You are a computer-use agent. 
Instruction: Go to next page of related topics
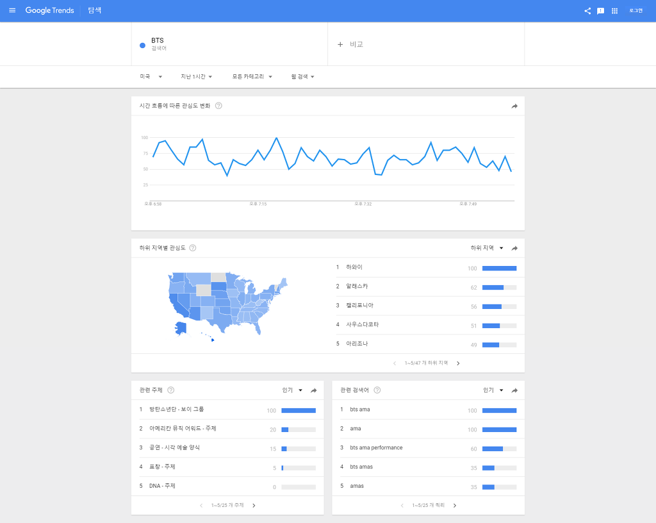point(254,506)
